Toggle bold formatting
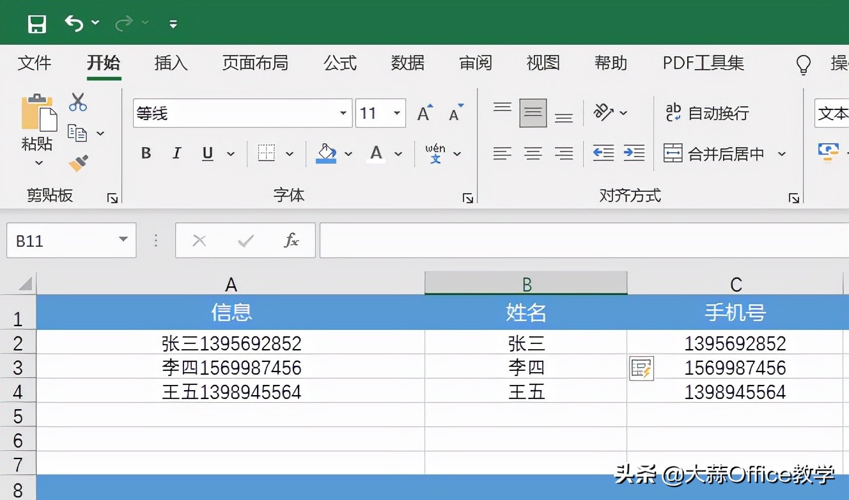The height and width of the screenshot is (500, 849). [146, 153]
